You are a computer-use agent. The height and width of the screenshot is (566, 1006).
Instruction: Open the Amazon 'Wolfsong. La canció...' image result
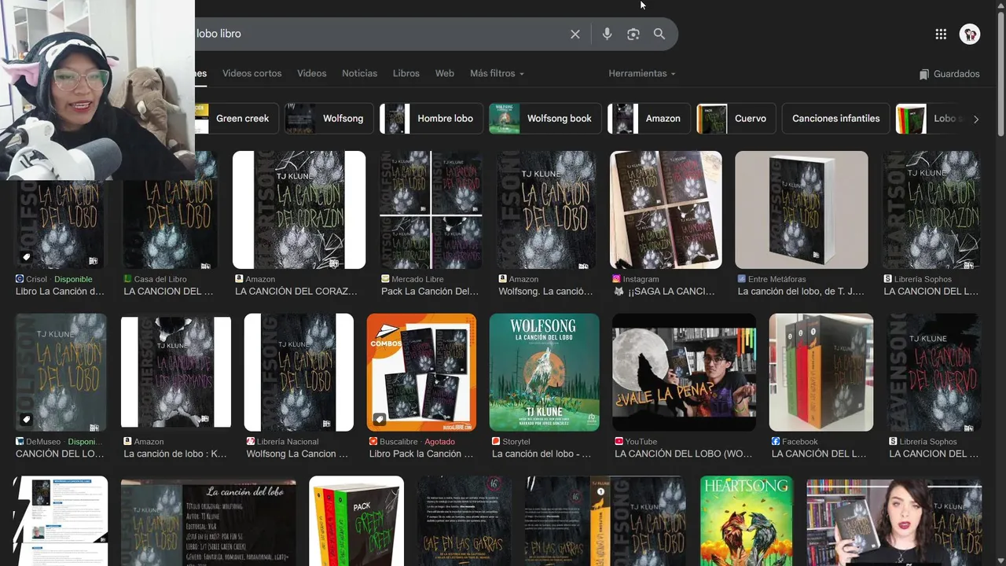(x=546, y=210)
